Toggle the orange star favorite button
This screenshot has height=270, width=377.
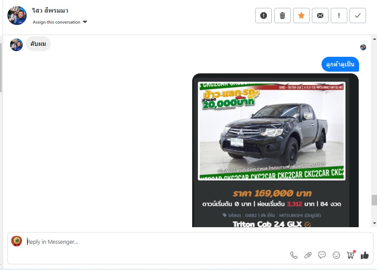tap(301, 16)
